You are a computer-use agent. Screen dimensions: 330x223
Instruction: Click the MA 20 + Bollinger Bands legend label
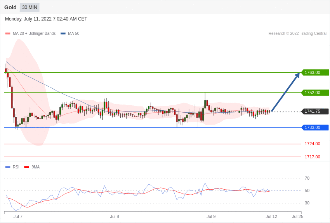coord(34,33)
